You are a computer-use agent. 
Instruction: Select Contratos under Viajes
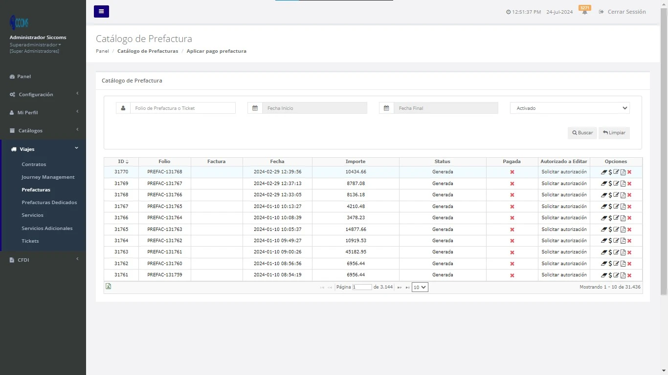pos(34,164)
